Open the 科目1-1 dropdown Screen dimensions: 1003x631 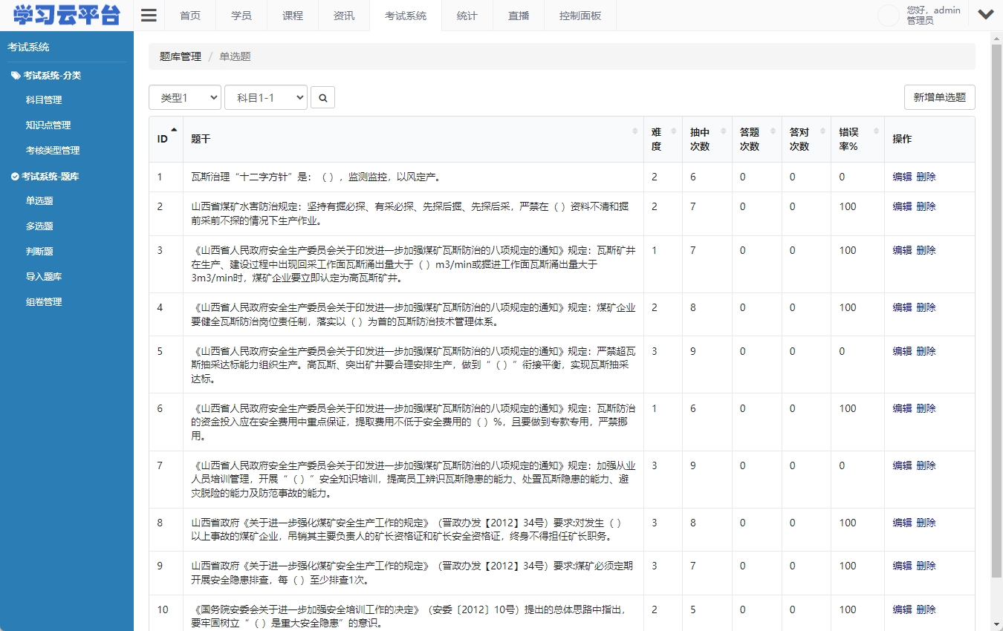266,97
